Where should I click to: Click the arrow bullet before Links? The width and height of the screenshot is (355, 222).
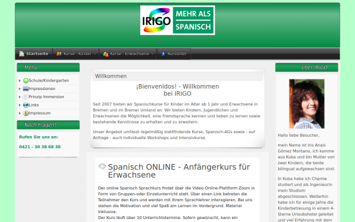click(20, 105)
